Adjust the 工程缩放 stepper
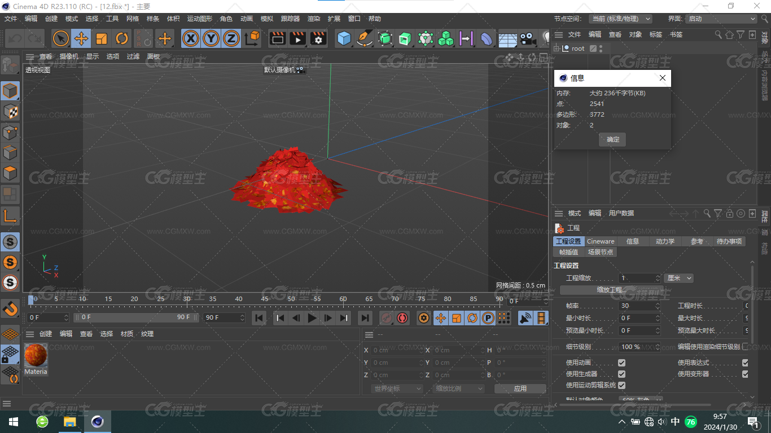The height and width of the screenshot is (433, 771). click(x=658, y=278)
